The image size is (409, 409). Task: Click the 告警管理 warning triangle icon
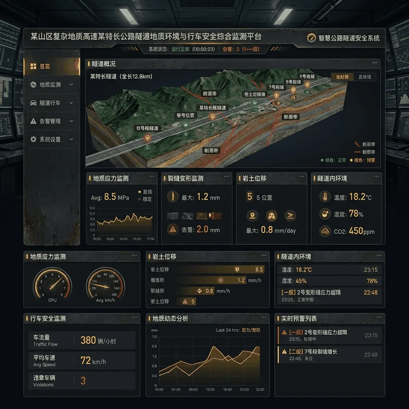point(34,121)
